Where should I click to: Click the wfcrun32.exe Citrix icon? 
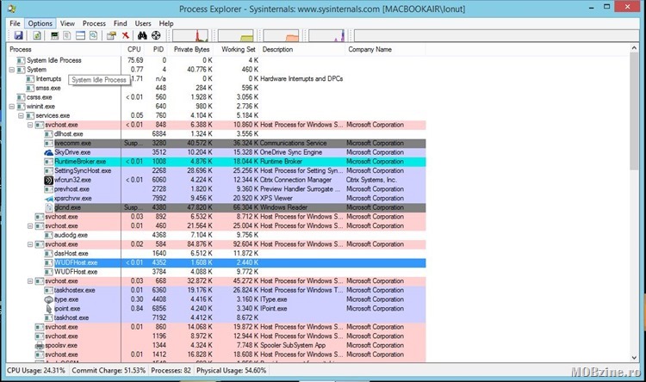48,180
